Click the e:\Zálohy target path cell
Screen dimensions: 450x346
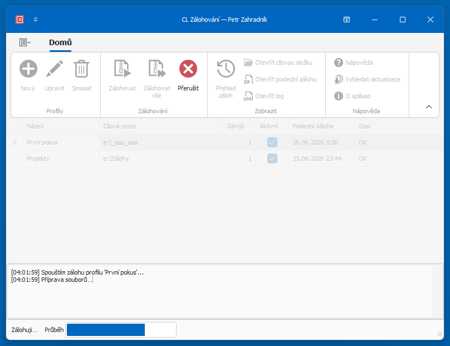pos(162,158)
